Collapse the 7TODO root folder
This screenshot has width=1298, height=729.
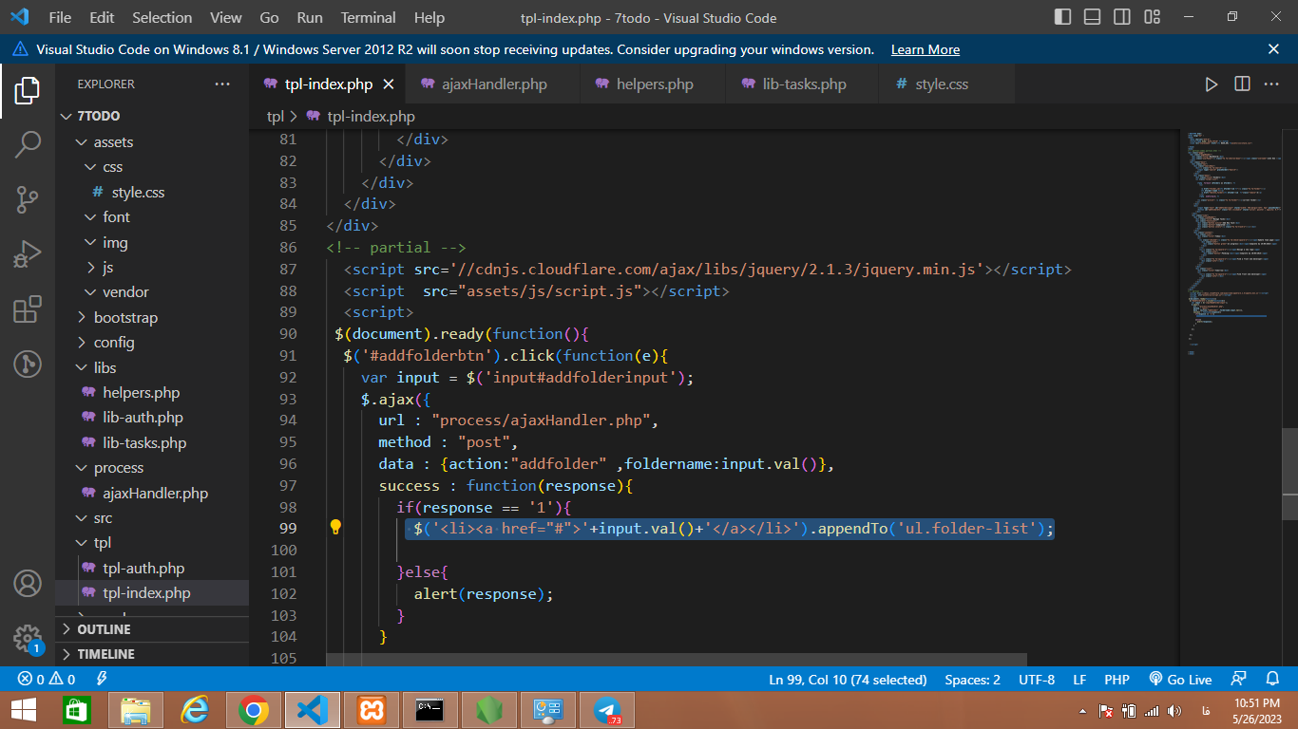(152, 116)
